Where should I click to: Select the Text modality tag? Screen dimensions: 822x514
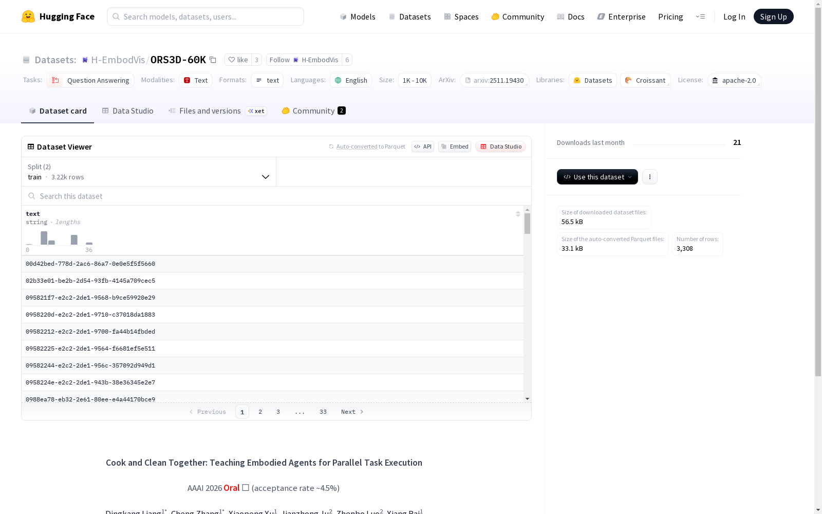195,80
